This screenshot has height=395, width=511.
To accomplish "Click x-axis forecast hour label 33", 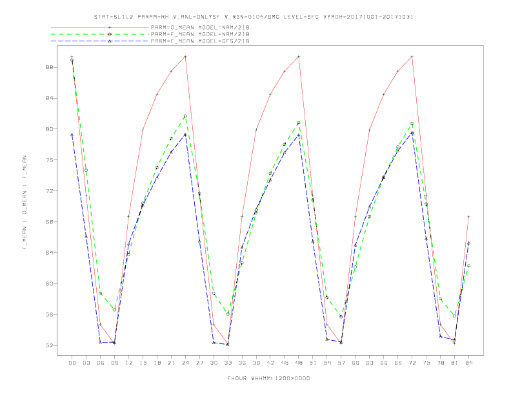I will 228,363.
